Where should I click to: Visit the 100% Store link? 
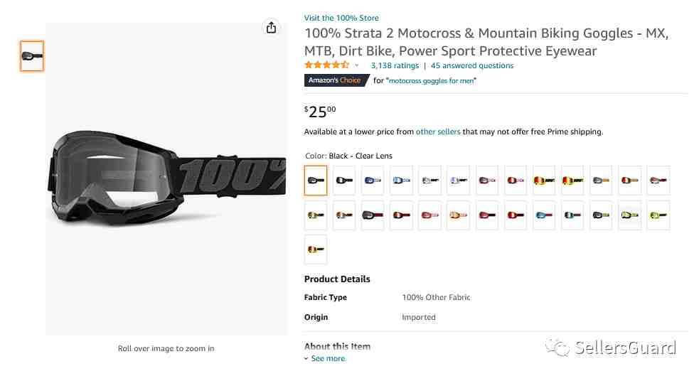[341, 18]
